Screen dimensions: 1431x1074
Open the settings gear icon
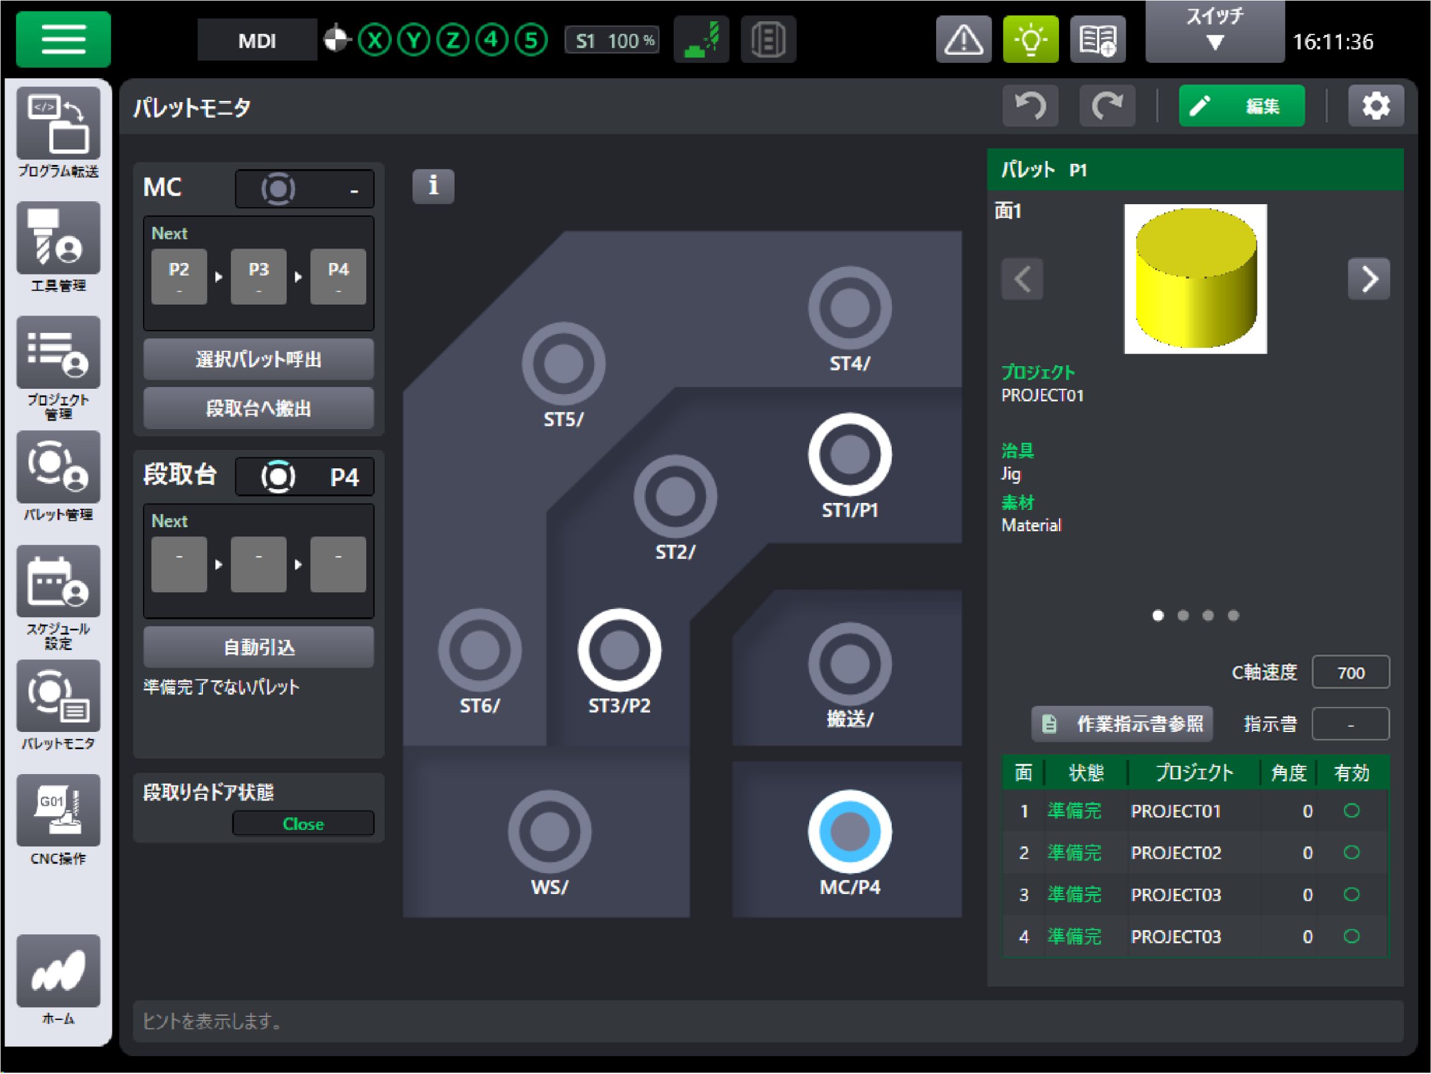(x=1376, y=106)
